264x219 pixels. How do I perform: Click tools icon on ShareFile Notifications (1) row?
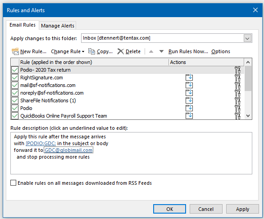click(x=237, y=100)
